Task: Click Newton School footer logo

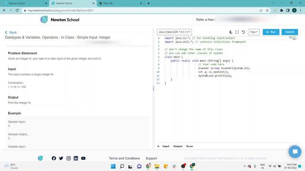Action: [x=40, y=158]
